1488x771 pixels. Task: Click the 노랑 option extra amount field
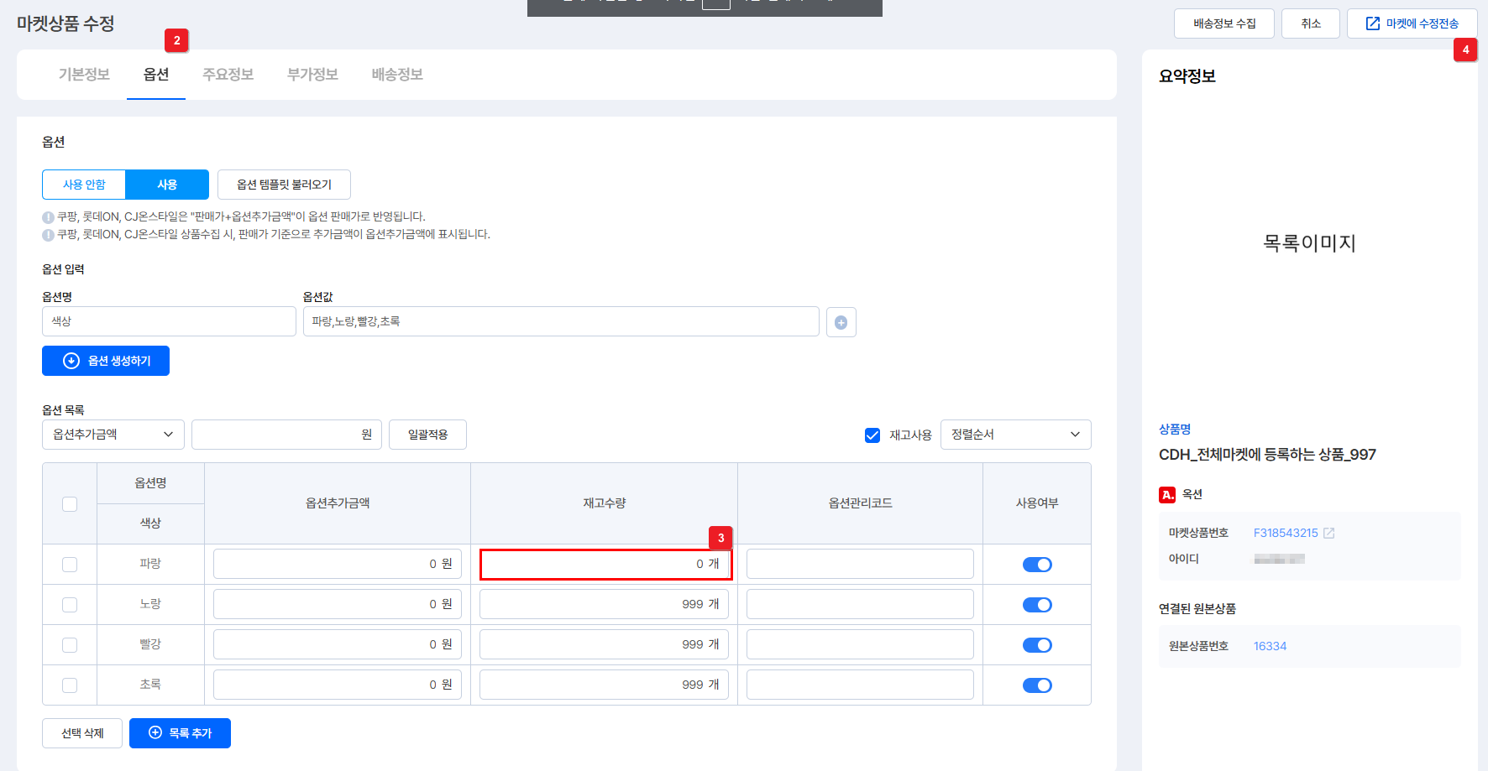click(338, 604)
